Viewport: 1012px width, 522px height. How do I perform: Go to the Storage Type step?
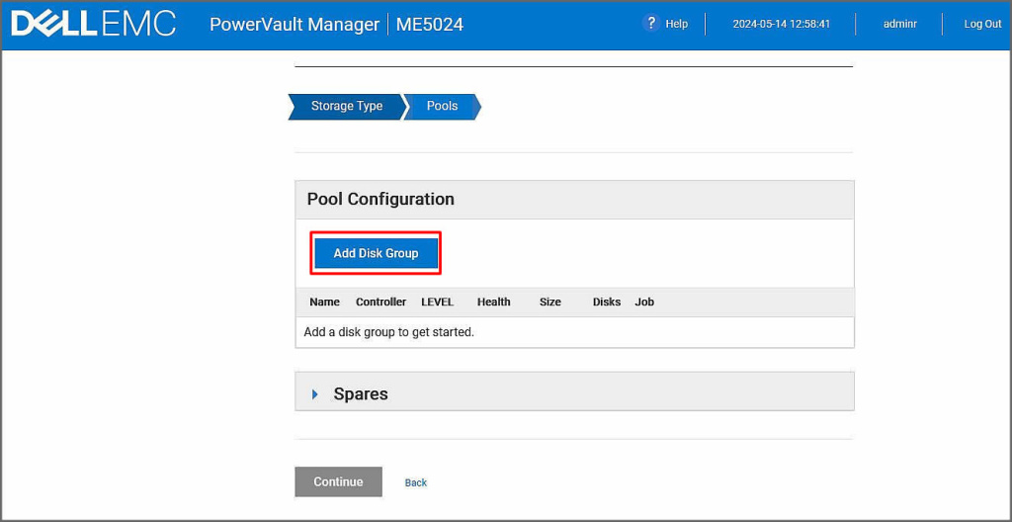pos(346,106)
